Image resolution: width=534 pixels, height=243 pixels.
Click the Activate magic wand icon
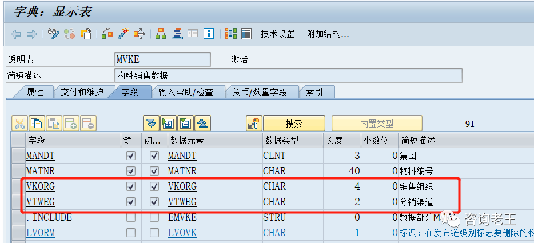[123, 34]
